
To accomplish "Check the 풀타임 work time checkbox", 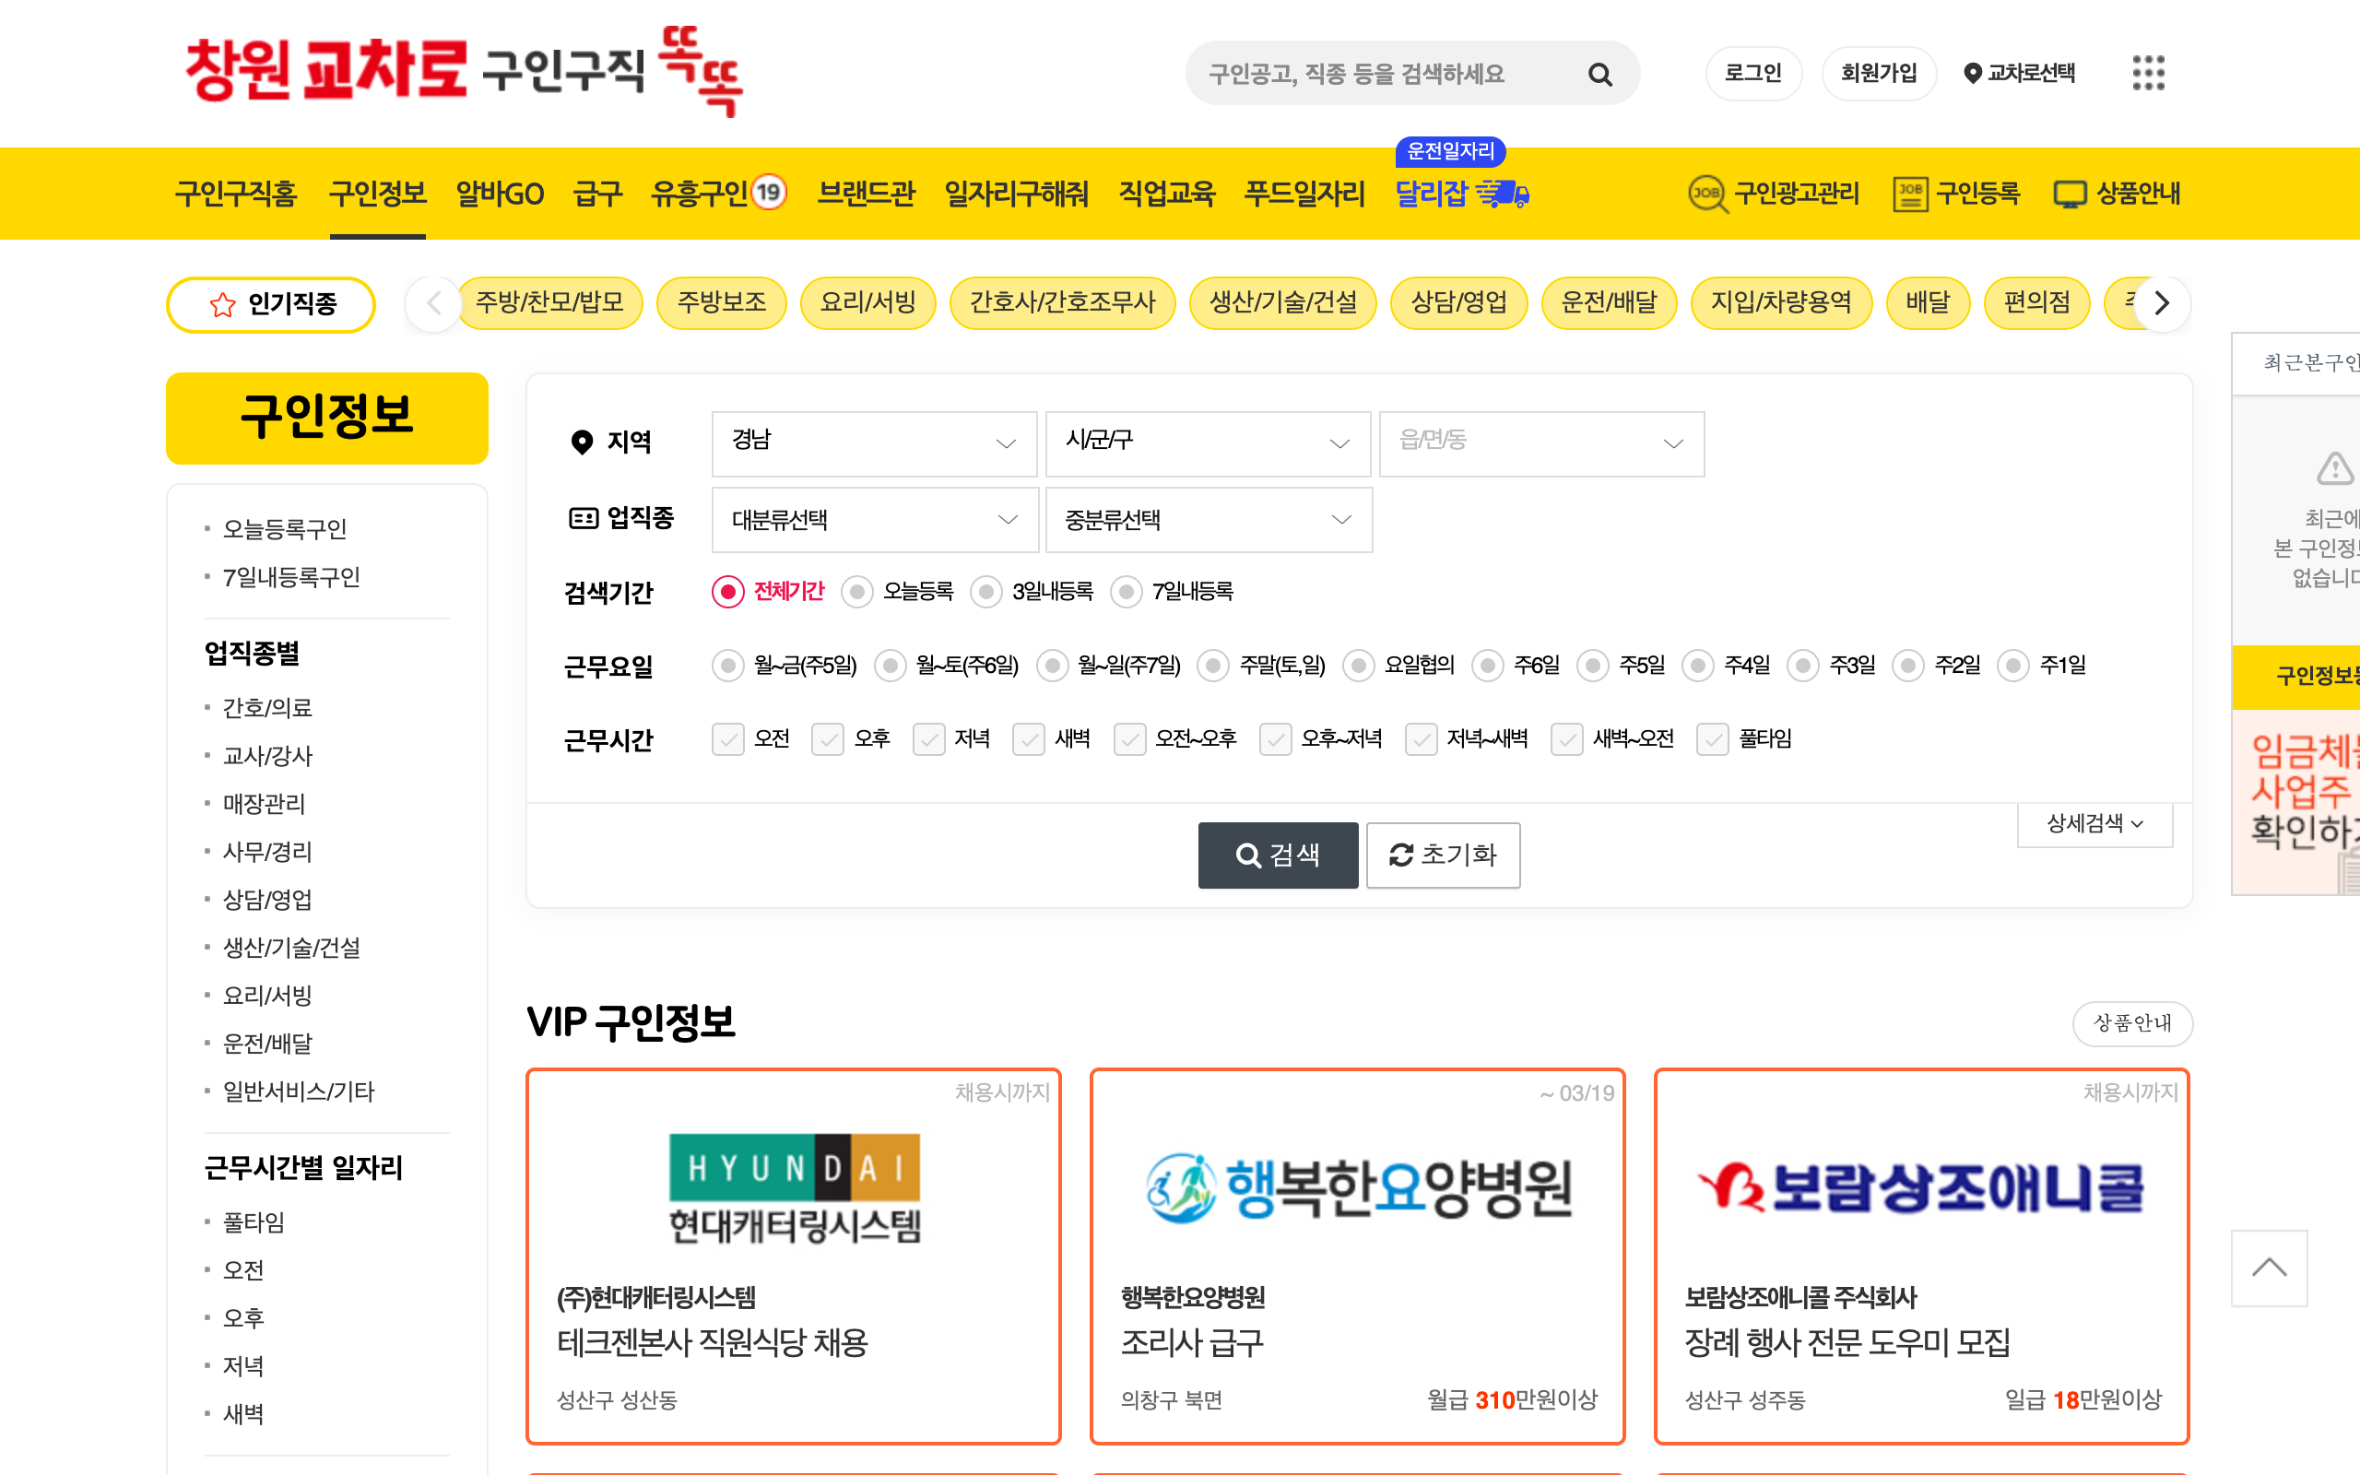I will (1713, 739).
